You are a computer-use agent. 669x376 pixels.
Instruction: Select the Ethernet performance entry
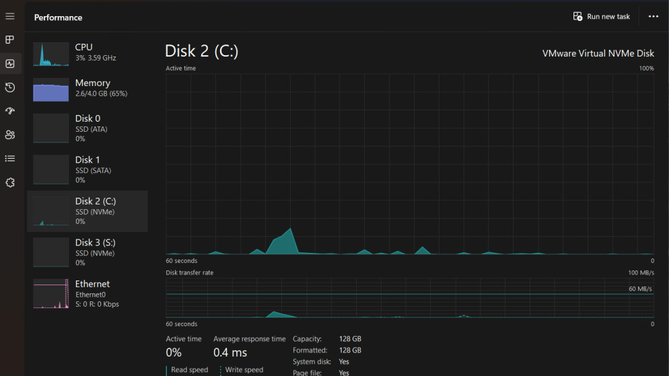(87, 294)
